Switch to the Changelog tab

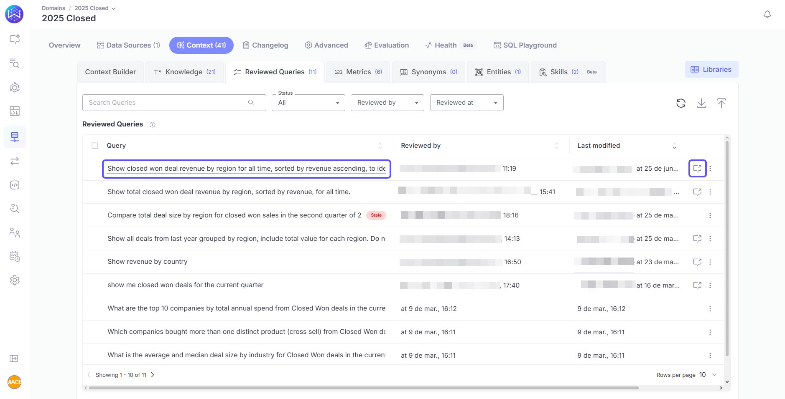266,45
